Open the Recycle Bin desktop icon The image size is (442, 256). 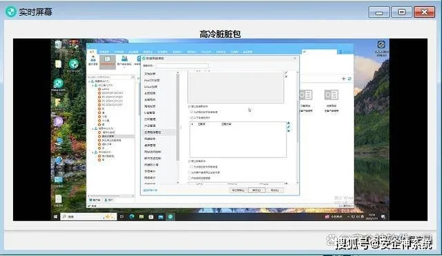point(58,45)
